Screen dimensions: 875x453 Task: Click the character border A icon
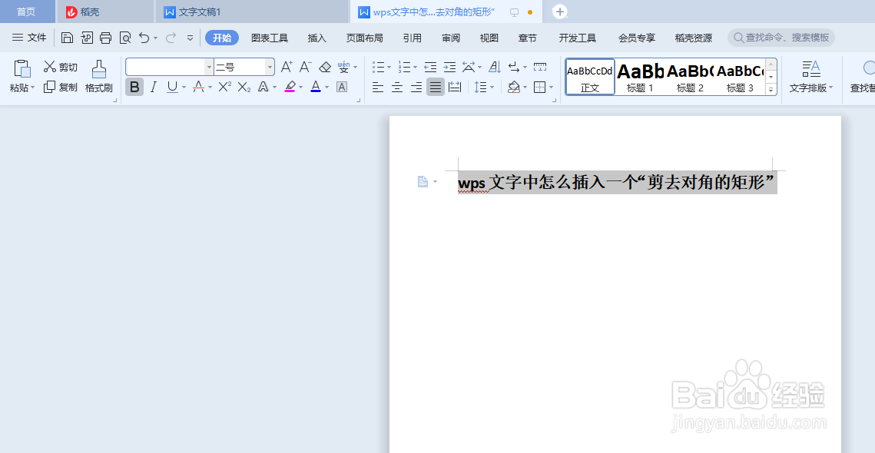(x=342, y=87)
